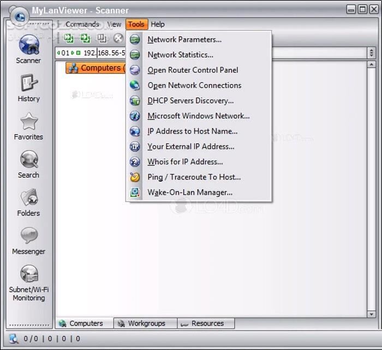Open the Messenger speech bubble icon
The image size is (382, 350).
(29, 235)
